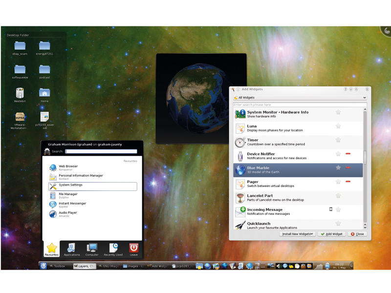Switch to the Recently Used tab

(113, 249)
